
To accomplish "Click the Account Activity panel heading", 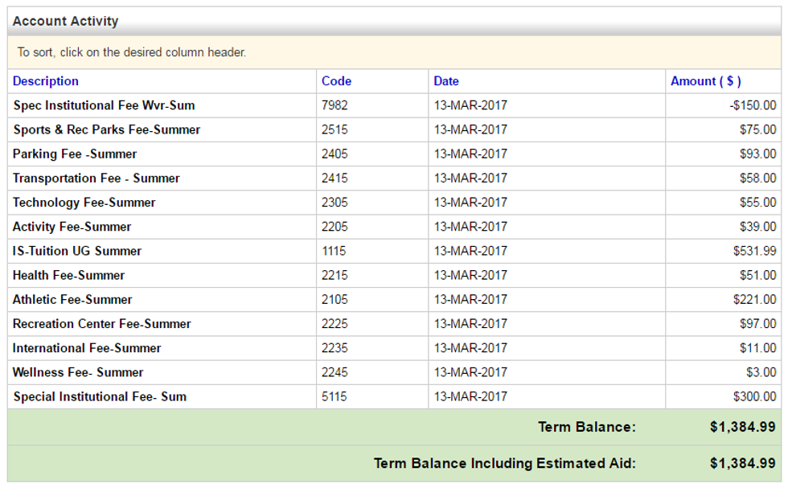I will click(x=66, y=22).
